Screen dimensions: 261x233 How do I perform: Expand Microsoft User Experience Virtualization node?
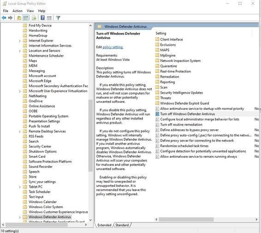pyautogui.click(x=20, y=91)
